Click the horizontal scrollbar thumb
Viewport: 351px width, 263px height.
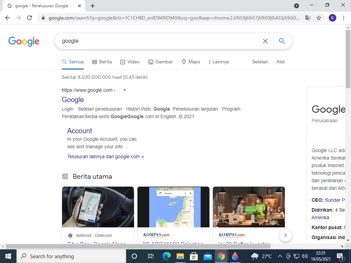(138, 247)
